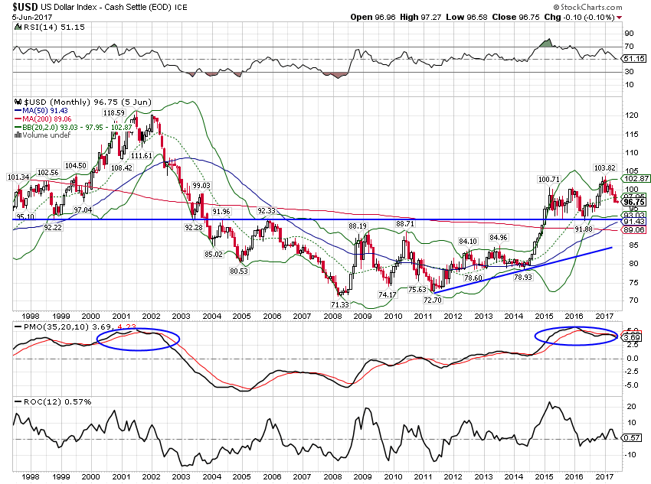The height and width of the screenshot is (484, 651).
Task: Click the 103.82 high price label
Action: click(x=605, y=167)
